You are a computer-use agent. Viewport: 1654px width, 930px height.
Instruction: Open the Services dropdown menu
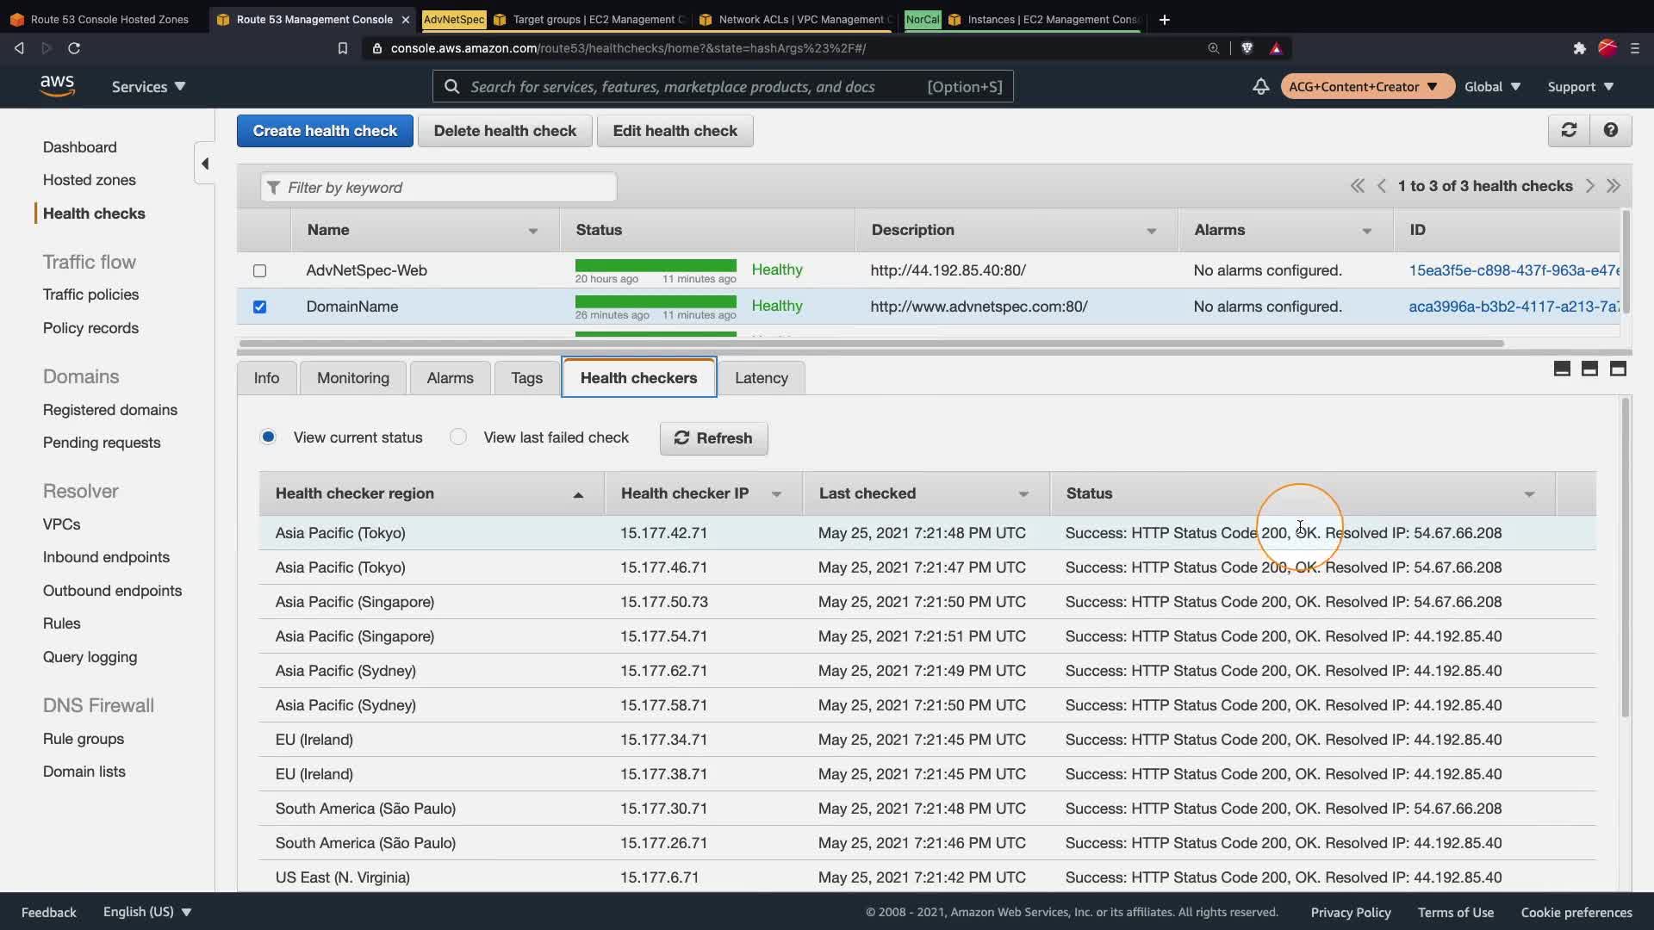click(148, 86)
